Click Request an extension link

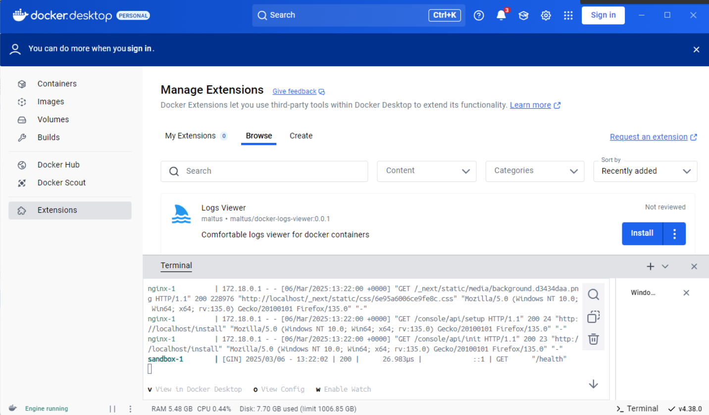click(654, 137)
